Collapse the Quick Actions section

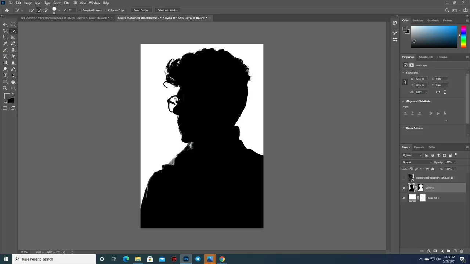pos(403,128)
